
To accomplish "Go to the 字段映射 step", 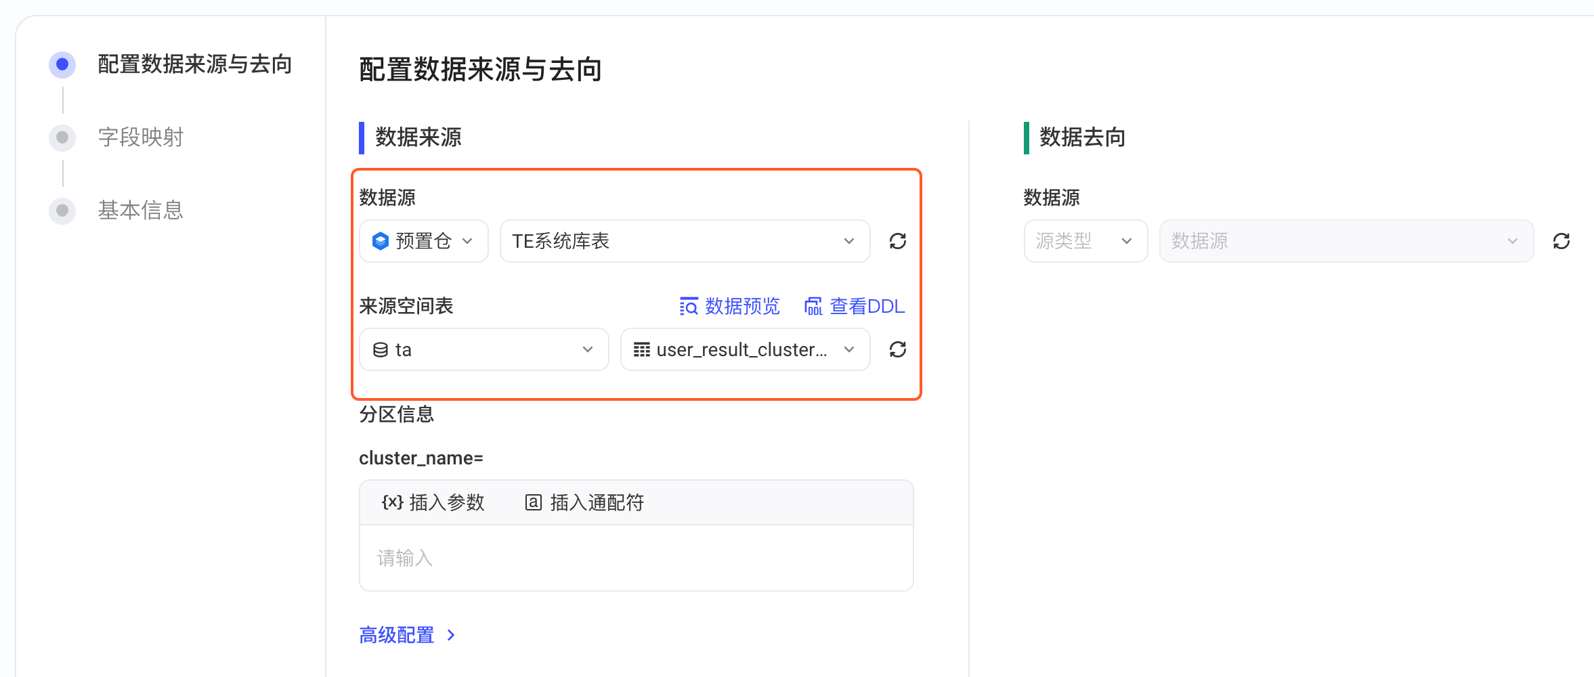I will [x=141, y=137].
